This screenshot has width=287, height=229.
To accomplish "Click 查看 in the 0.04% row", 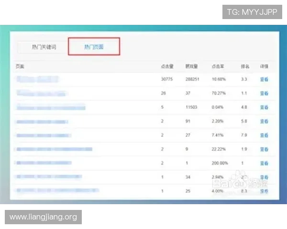I will 264,107.
